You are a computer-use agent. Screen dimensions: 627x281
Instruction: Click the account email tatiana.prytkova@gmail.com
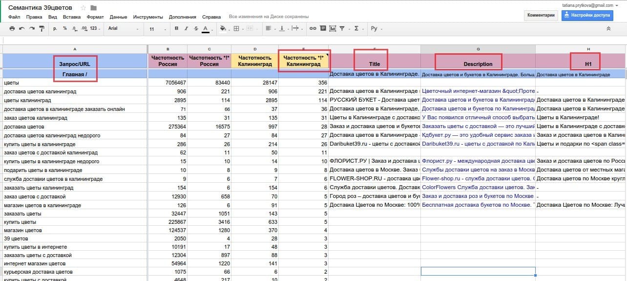587,5
